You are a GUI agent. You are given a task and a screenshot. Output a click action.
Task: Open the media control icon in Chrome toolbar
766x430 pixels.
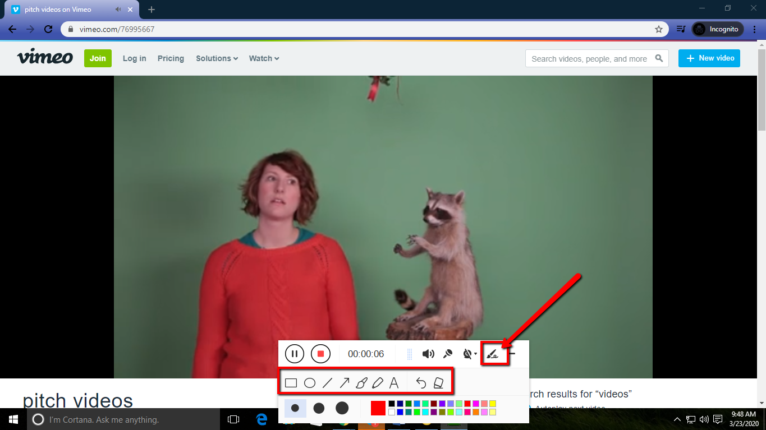click(x=681, y=29)
